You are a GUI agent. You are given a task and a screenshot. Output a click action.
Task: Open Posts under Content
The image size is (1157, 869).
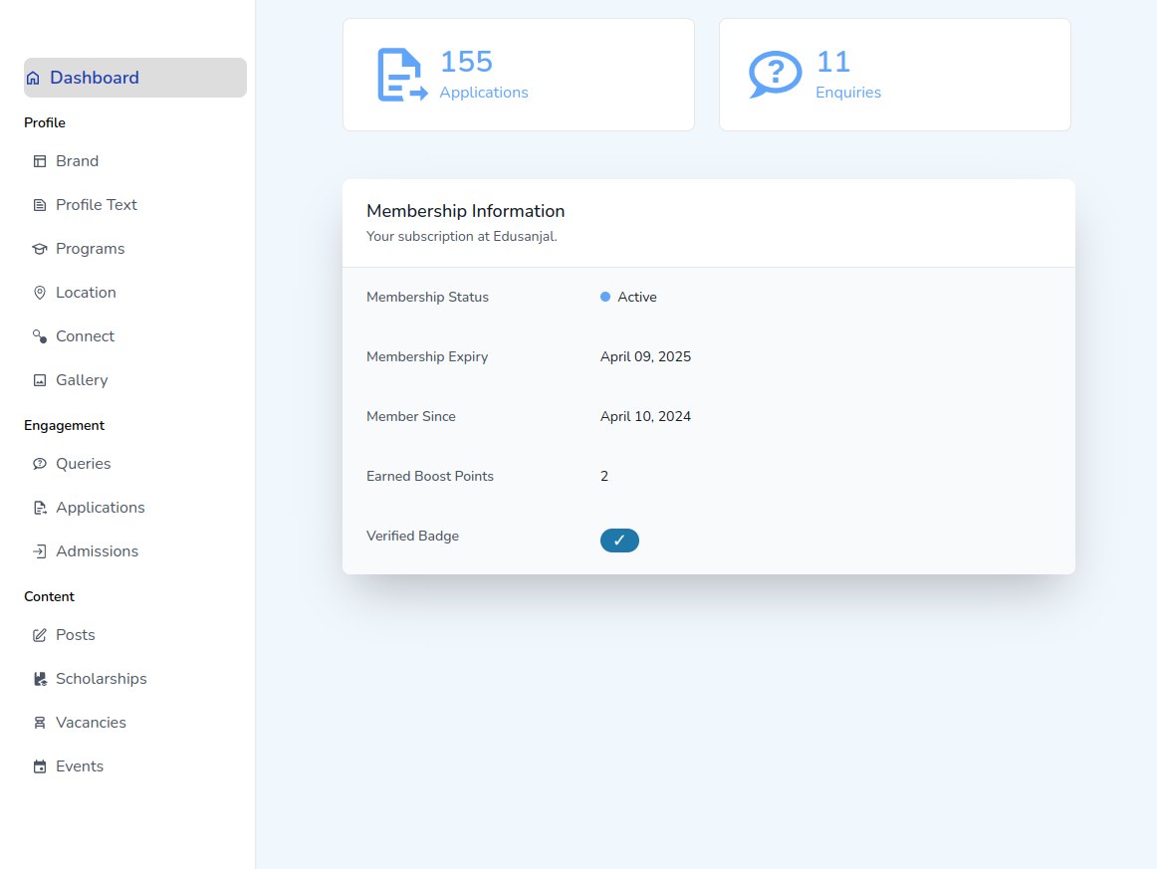pos(75,635)
